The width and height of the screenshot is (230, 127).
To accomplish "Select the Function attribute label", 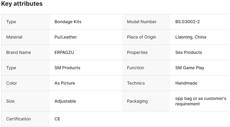I will coord(136,68).
